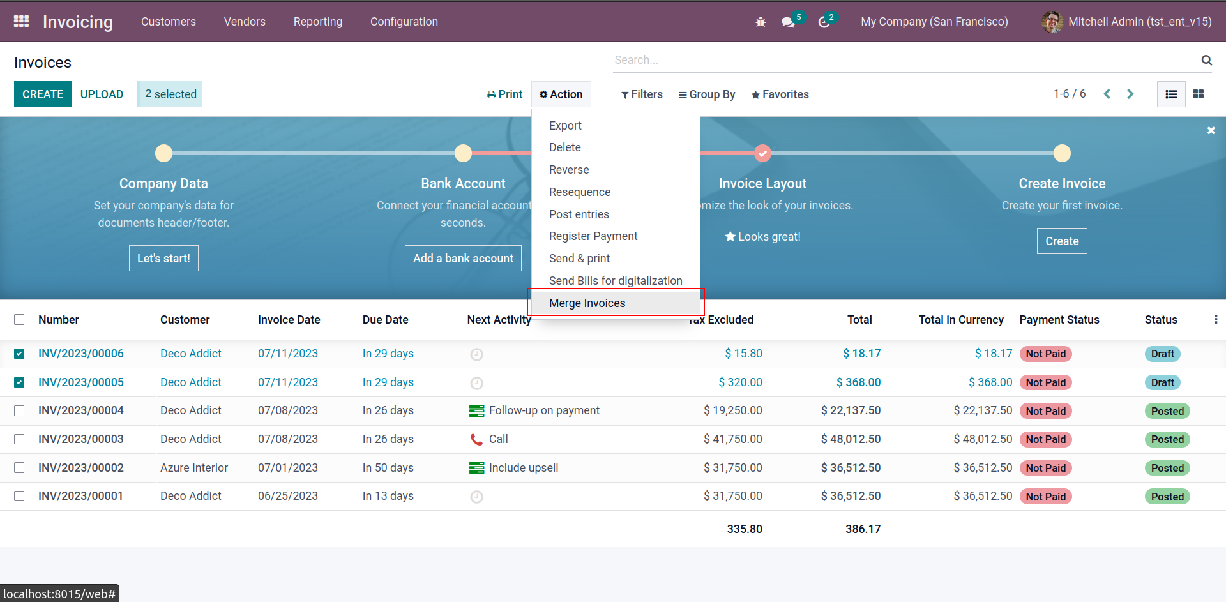Click the search magnifier icon
This screenshot has width=1226, height=602.
(1206, 60)
